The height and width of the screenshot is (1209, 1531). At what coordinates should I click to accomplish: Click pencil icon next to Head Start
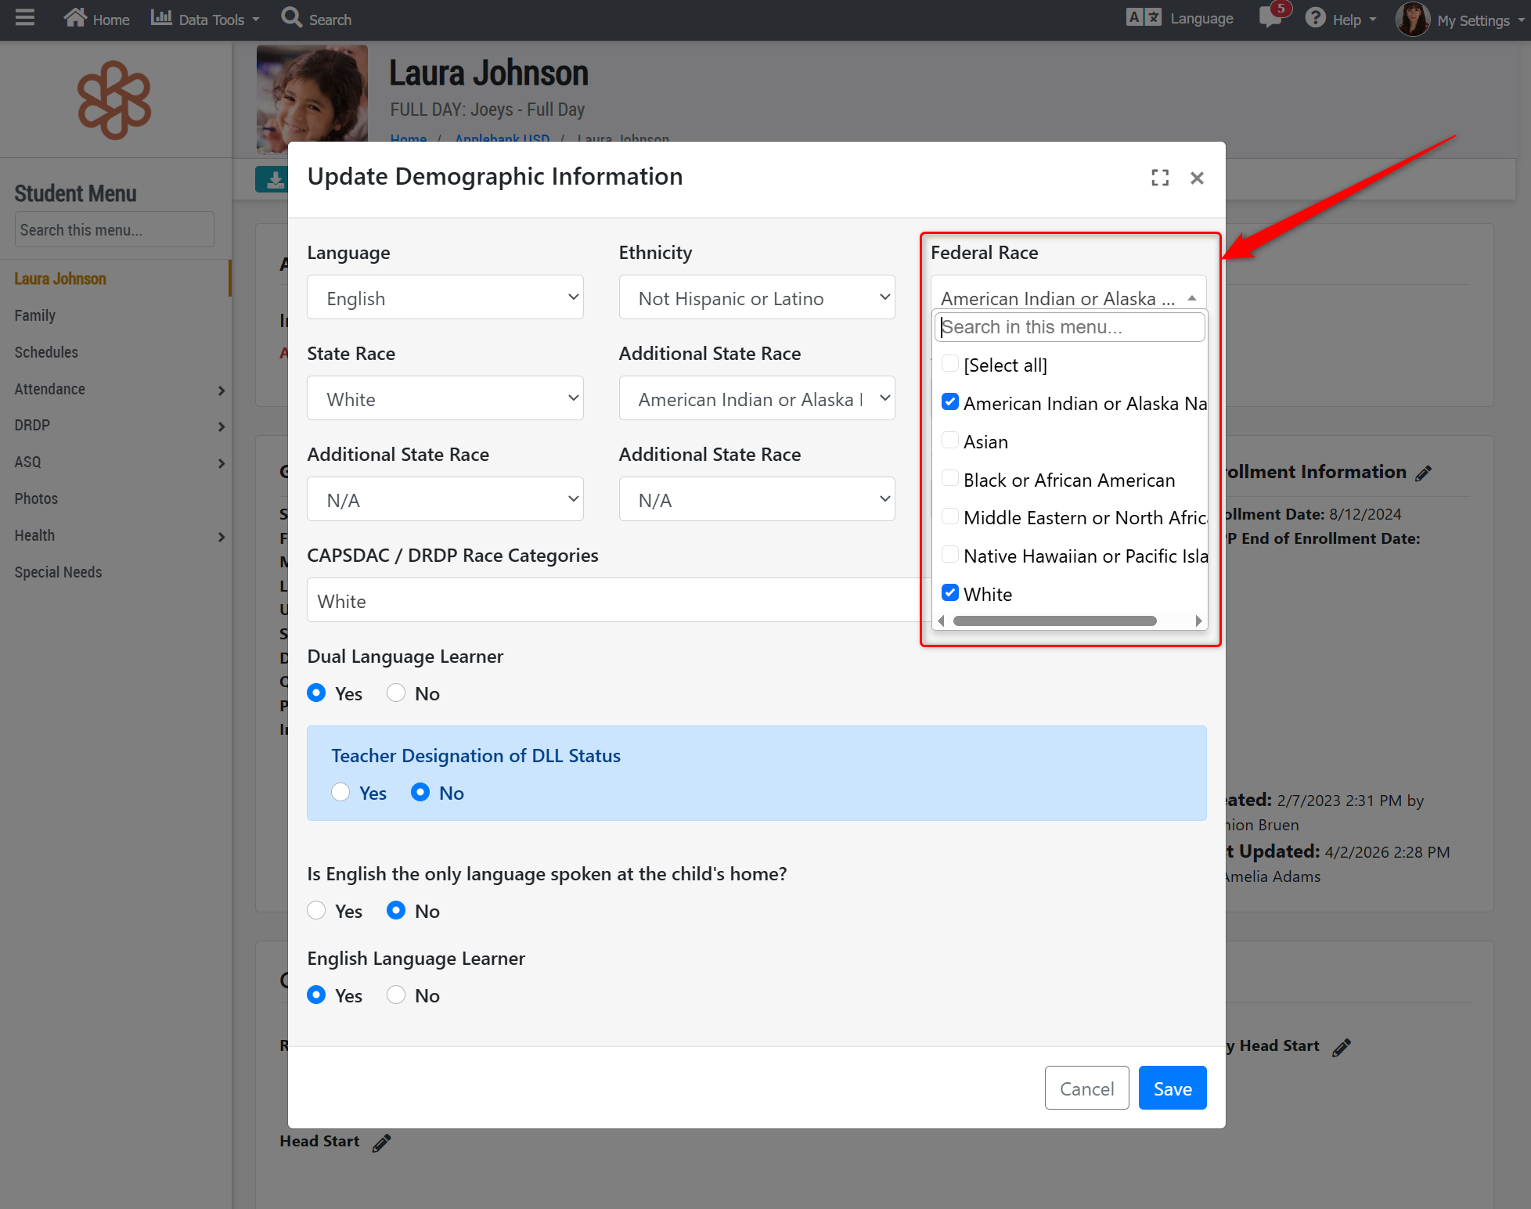[381, 1142]
